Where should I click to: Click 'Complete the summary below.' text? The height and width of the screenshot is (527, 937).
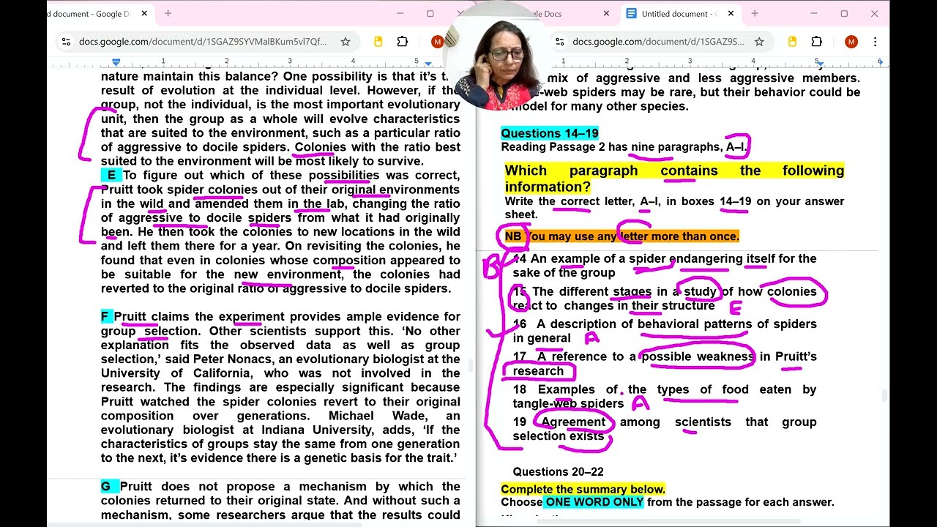[583, 489]
